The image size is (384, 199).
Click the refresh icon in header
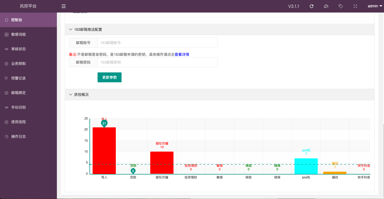click(311, 6)
